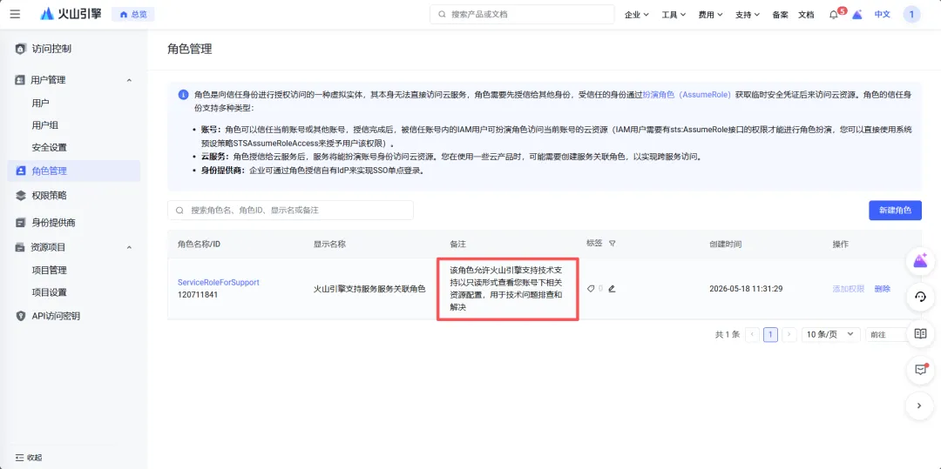Go to the next page arrow
The height and width of the screenshot is (469, 941).
[x=789, y=334]
